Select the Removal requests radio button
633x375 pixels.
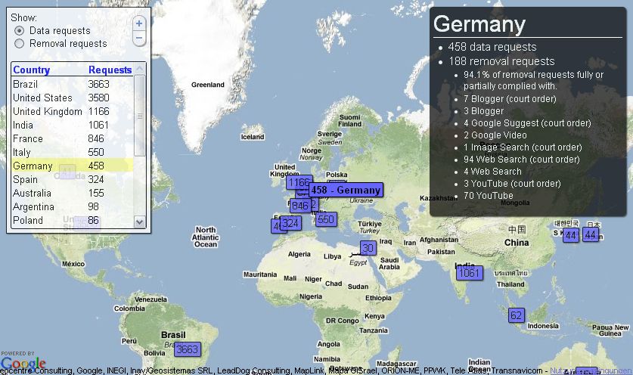[x=19, y=44]
